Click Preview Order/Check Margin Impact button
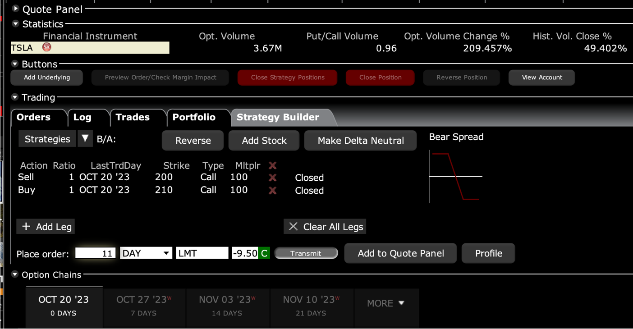The image size is (633, 329). tap(161, 78)
